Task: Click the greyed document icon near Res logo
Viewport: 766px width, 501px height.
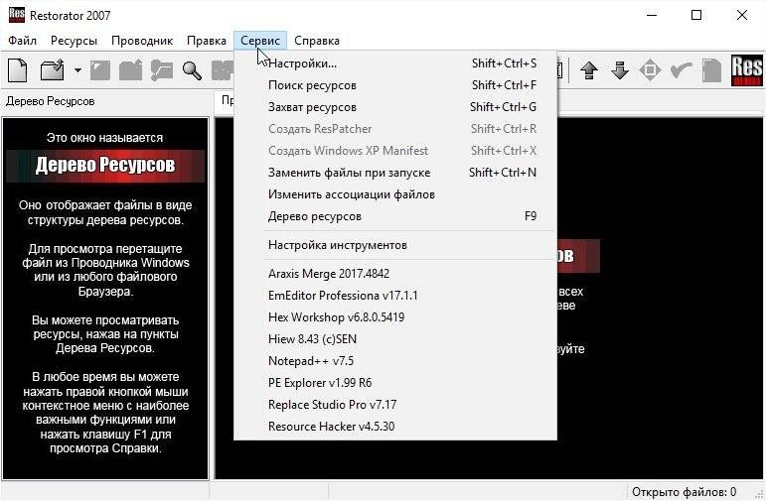Action: [x=711, y=70]
